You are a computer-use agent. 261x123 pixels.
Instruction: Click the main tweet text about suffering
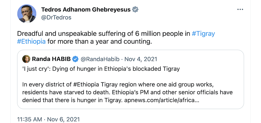pos(103,34)
